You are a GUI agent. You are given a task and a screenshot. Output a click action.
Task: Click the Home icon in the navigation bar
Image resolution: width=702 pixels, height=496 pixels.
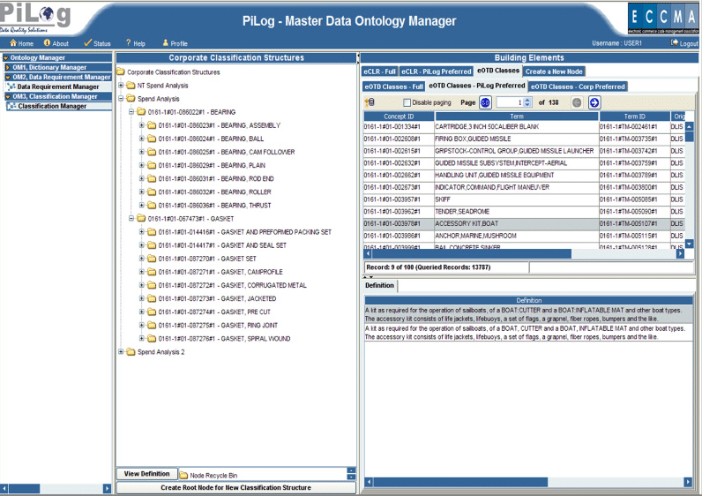click(13, 43)
